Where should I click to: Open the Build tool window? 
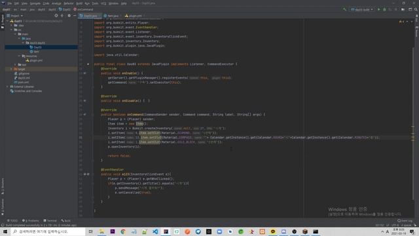65,221
